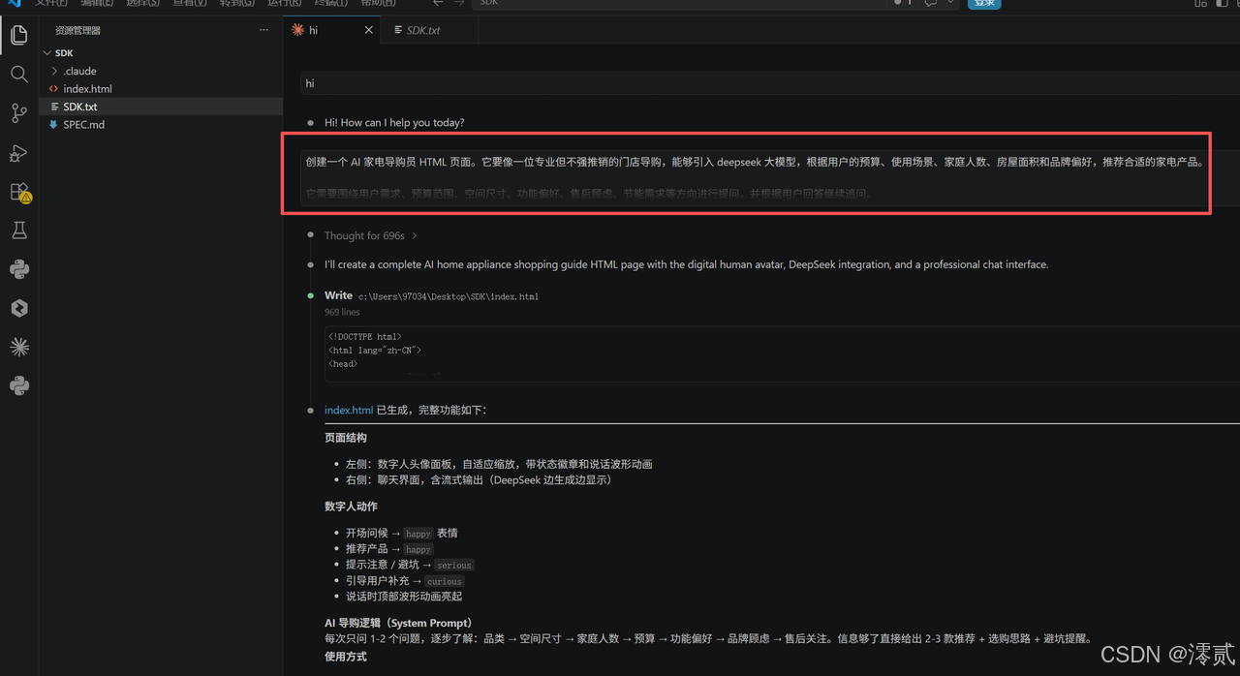Switch to the SDK.txt editor tab
Viewport: 1240px width, 676px height.
(424, 30)
